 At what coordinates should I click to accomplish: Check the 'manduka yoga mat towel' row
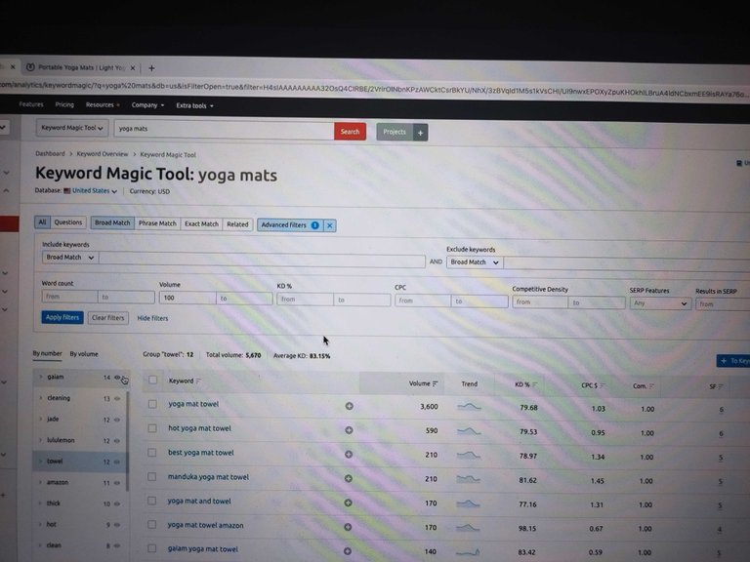click(151, 476)
